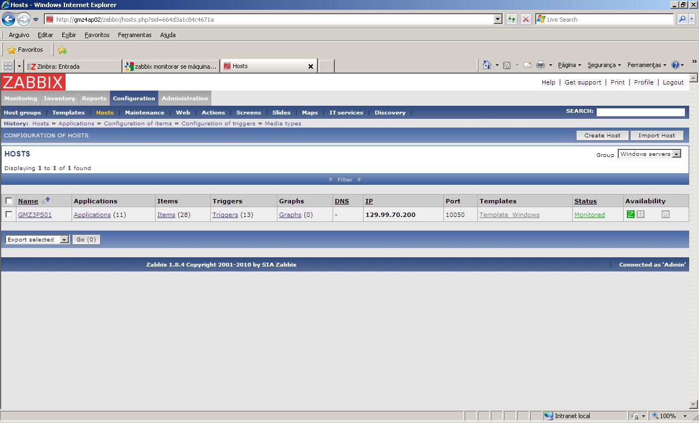The width and height of the screenshot is (699, 423).
Task: Check the GMZ3PS01 host row checkbox
Action: tap(9, 215)
